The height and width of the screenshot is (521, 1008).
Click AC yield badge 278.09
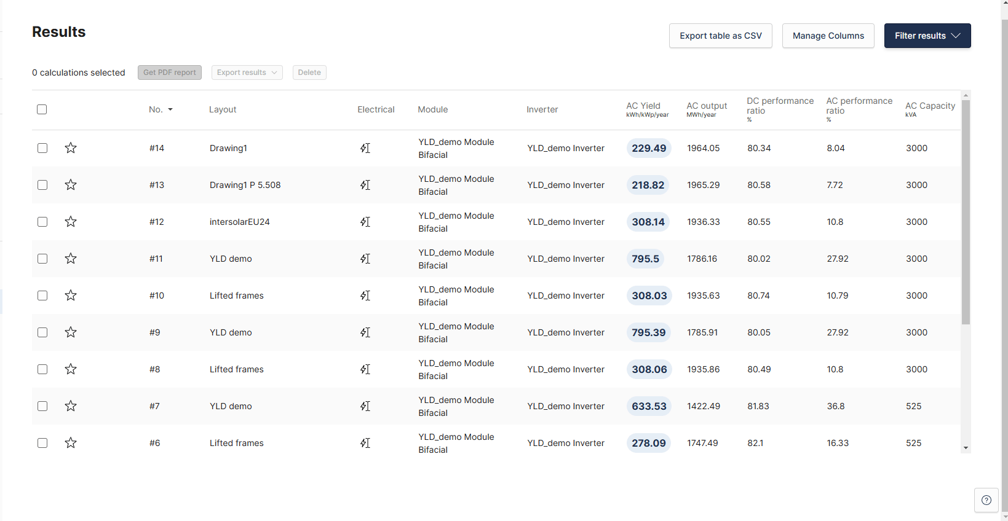[649, 443]
